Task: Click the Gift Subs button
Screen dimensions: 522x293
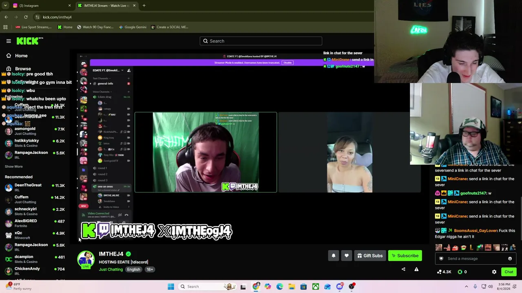Action: coord(370,256)
